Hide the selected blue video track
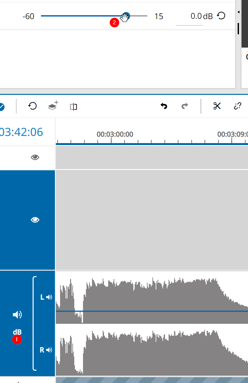248x383 pixels. [x=35, y=220]
